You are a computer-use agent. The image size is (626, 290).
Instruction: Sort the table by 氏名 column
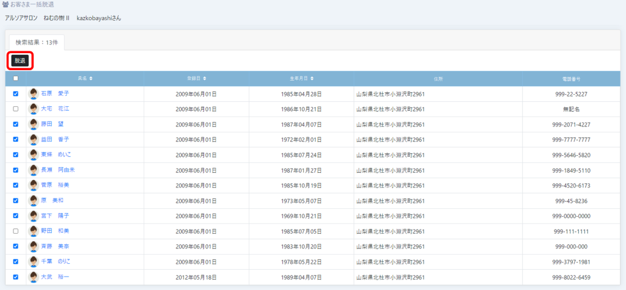pyautogui.click(x=85, y=79)
